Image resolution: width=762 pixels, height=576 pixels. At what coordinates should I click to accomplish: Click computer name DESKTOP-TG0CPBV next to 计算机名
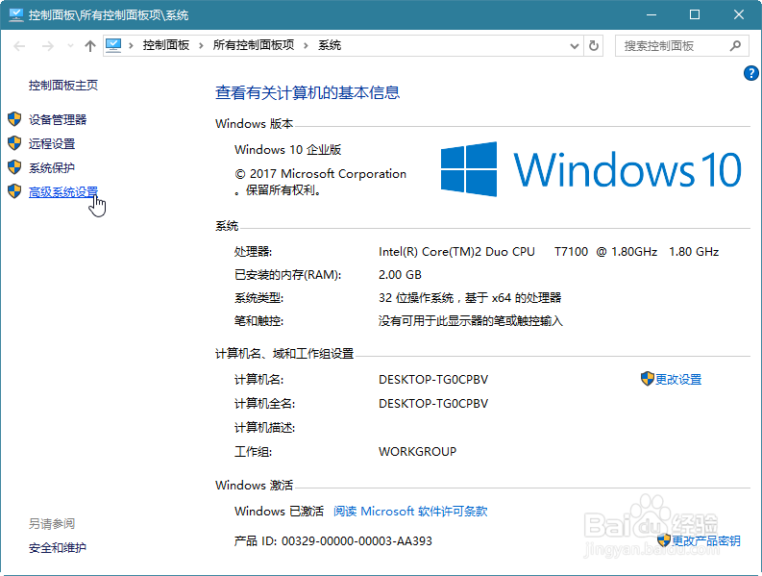433,380
